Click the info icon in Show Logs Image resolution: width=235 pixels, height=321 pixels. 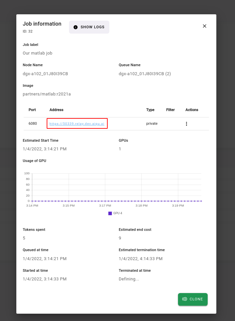[x=76, y=27]
